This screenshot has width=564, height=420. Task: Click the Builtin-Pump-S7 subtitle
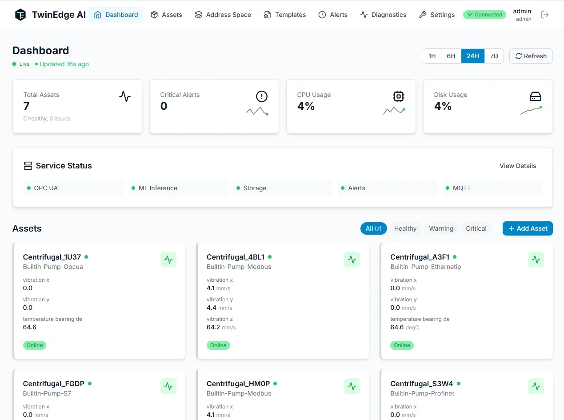click(x=47, y=393)
